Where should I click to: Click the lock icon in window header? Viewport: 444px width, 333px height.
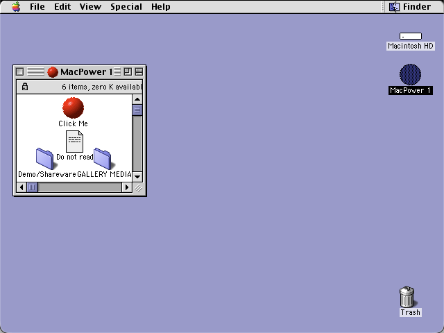click(25, 86)
